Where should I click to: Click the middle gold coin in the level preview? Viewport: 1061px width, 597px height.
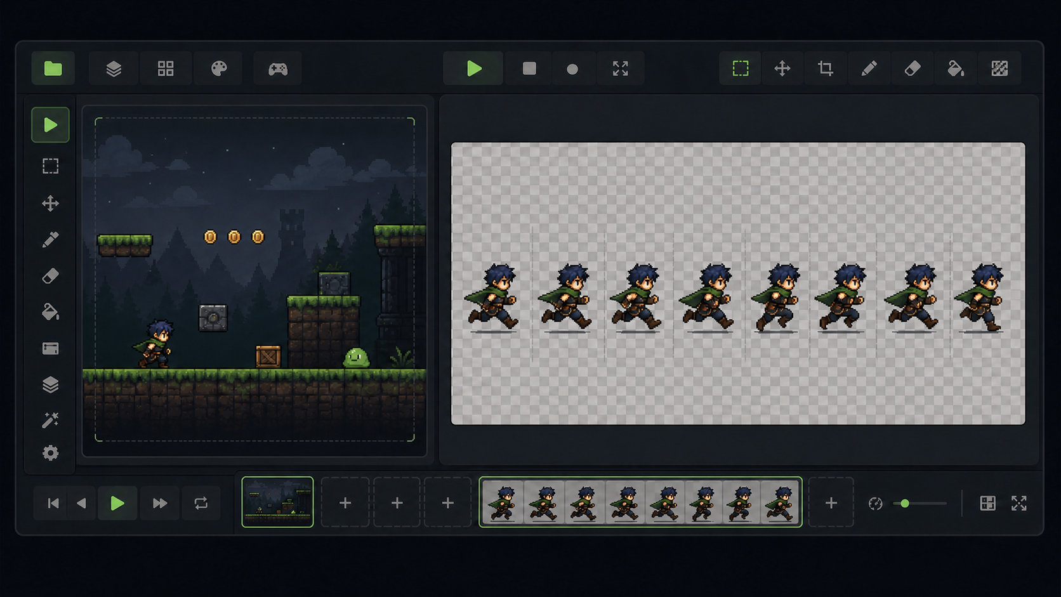(x=234, y=237)
